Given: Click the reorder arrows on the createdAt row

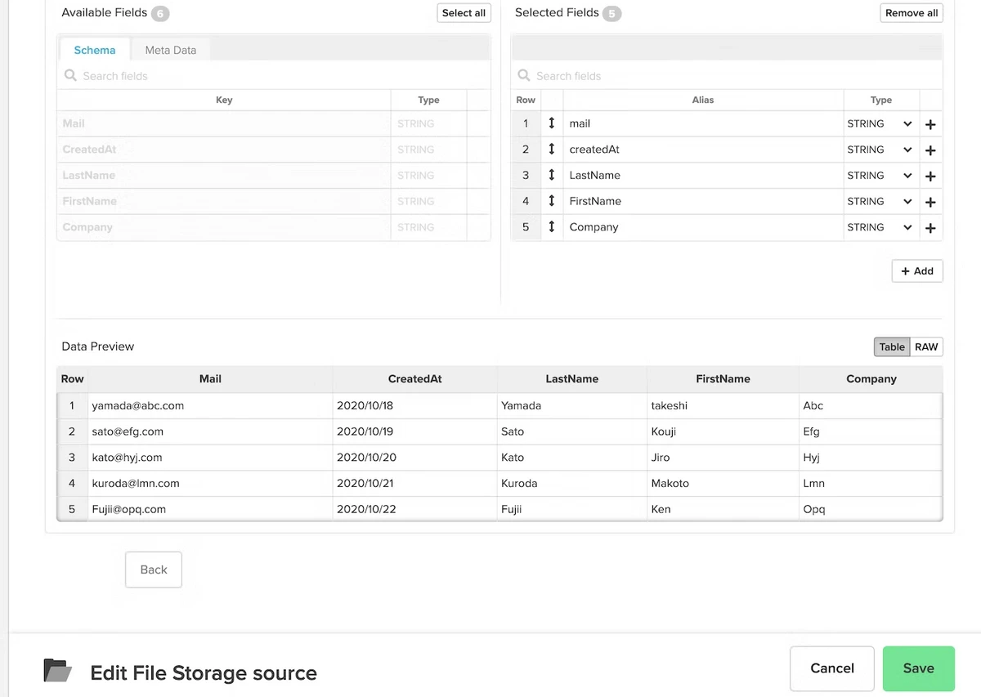Looking at the screenshot, I should pos(552,150).
